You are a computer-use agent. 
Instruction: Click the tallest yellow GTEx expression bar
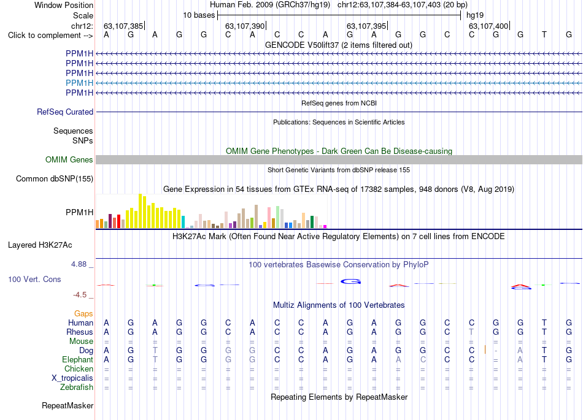140,211
